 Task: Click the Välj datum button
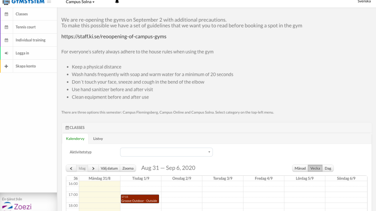[x=109, y=169]
